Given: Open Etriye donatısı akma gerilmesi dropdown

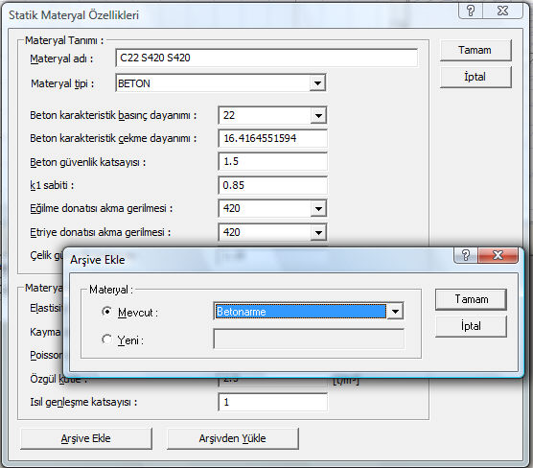Looking at the screenshot, I should point(318,233).
